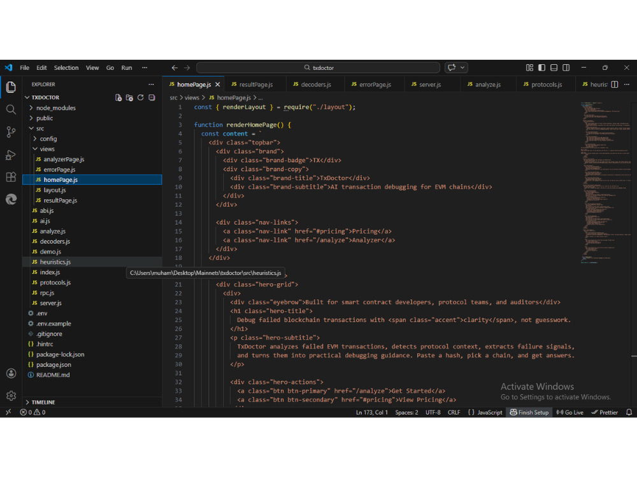Click Go Live in status bar
The width and height of the screenshot is (637, 477).
[570, 412]
